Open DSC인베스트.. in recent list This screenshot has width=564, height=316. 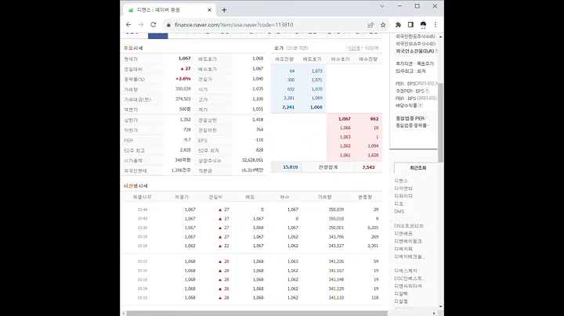[x=410, y=278]
